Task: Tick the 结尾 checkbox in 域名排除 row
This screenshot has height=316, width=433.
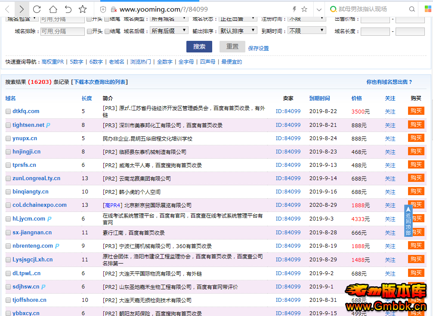Action: pyautogui.click(x=107, y=31)
